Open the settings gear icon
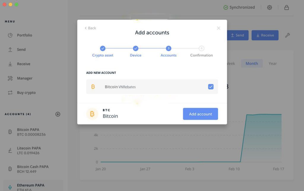 (x=269, y=7)
